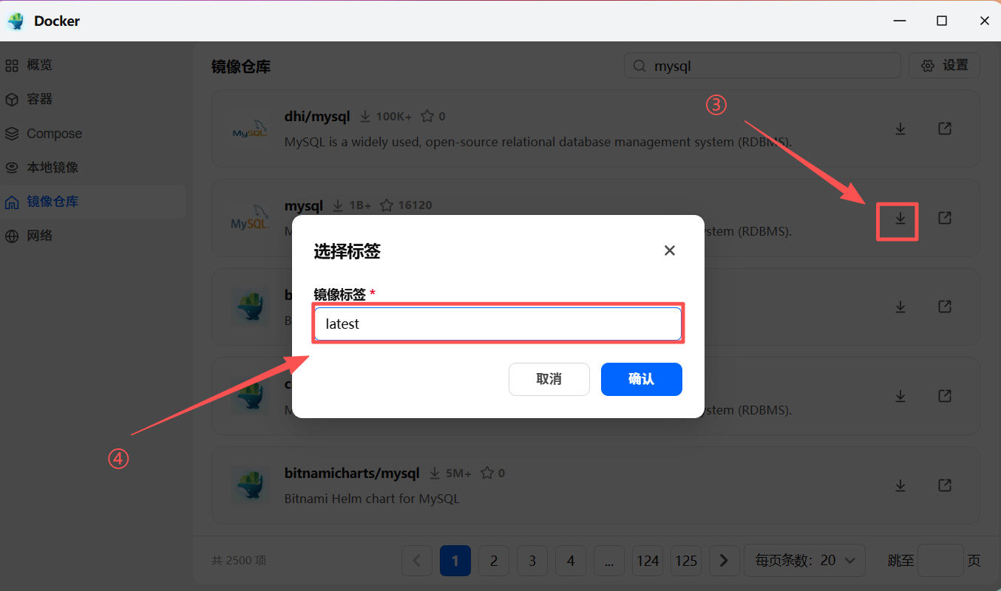The image size is (1001, 591).
Task: Click the bitnamicharts/mysql repository name
Action: 352,473
